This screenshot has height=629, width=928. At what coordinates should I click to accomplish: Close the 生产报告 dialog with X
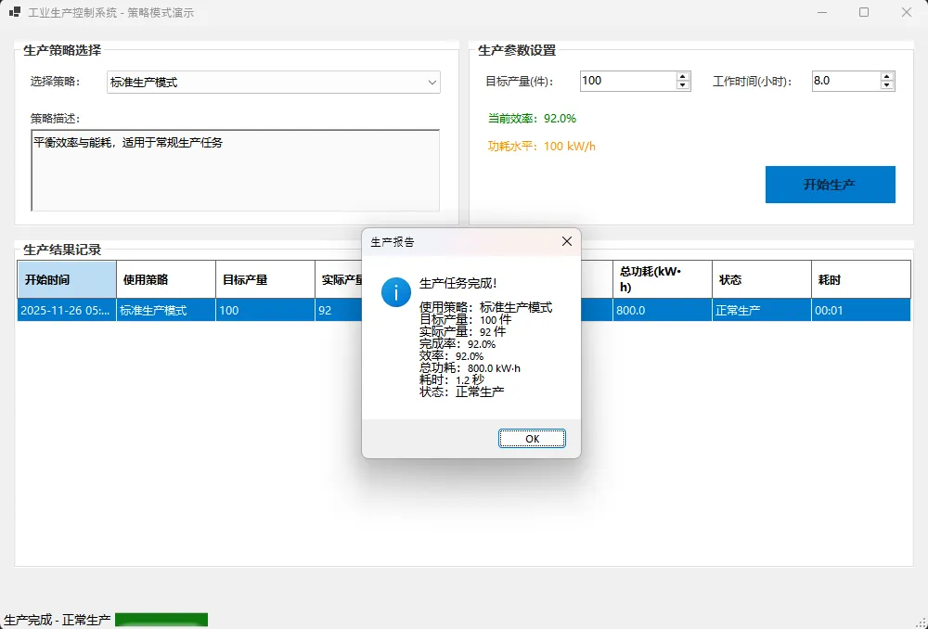click(x=567, y=241)
